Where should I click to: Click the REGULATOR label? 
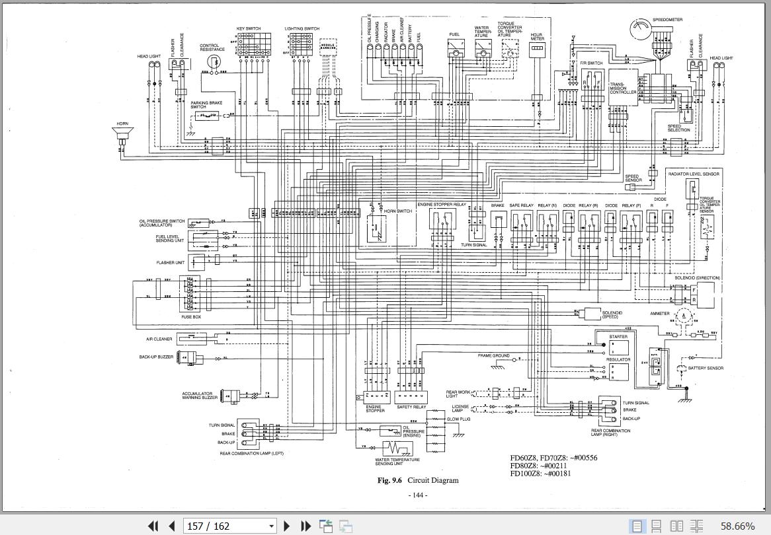pyautogui.click(x=618, y=359)
